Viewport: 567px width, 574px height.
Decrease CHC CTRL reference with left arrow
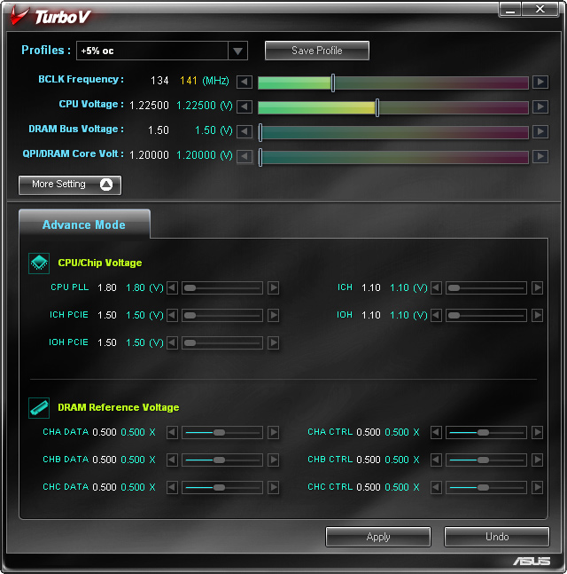click(x=436, y=487)
